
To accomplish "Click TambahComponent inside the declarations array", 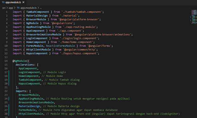I will (x=30, y=80).
